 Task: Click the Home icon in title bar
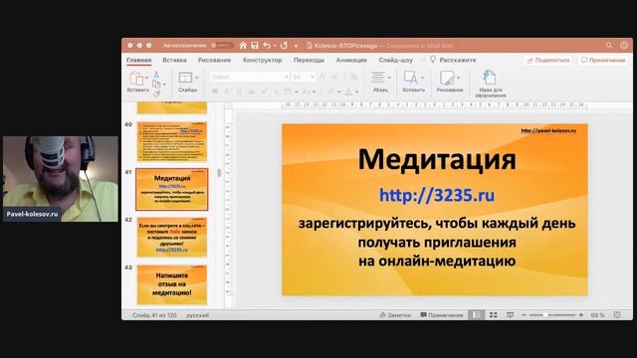coord(243,46)
